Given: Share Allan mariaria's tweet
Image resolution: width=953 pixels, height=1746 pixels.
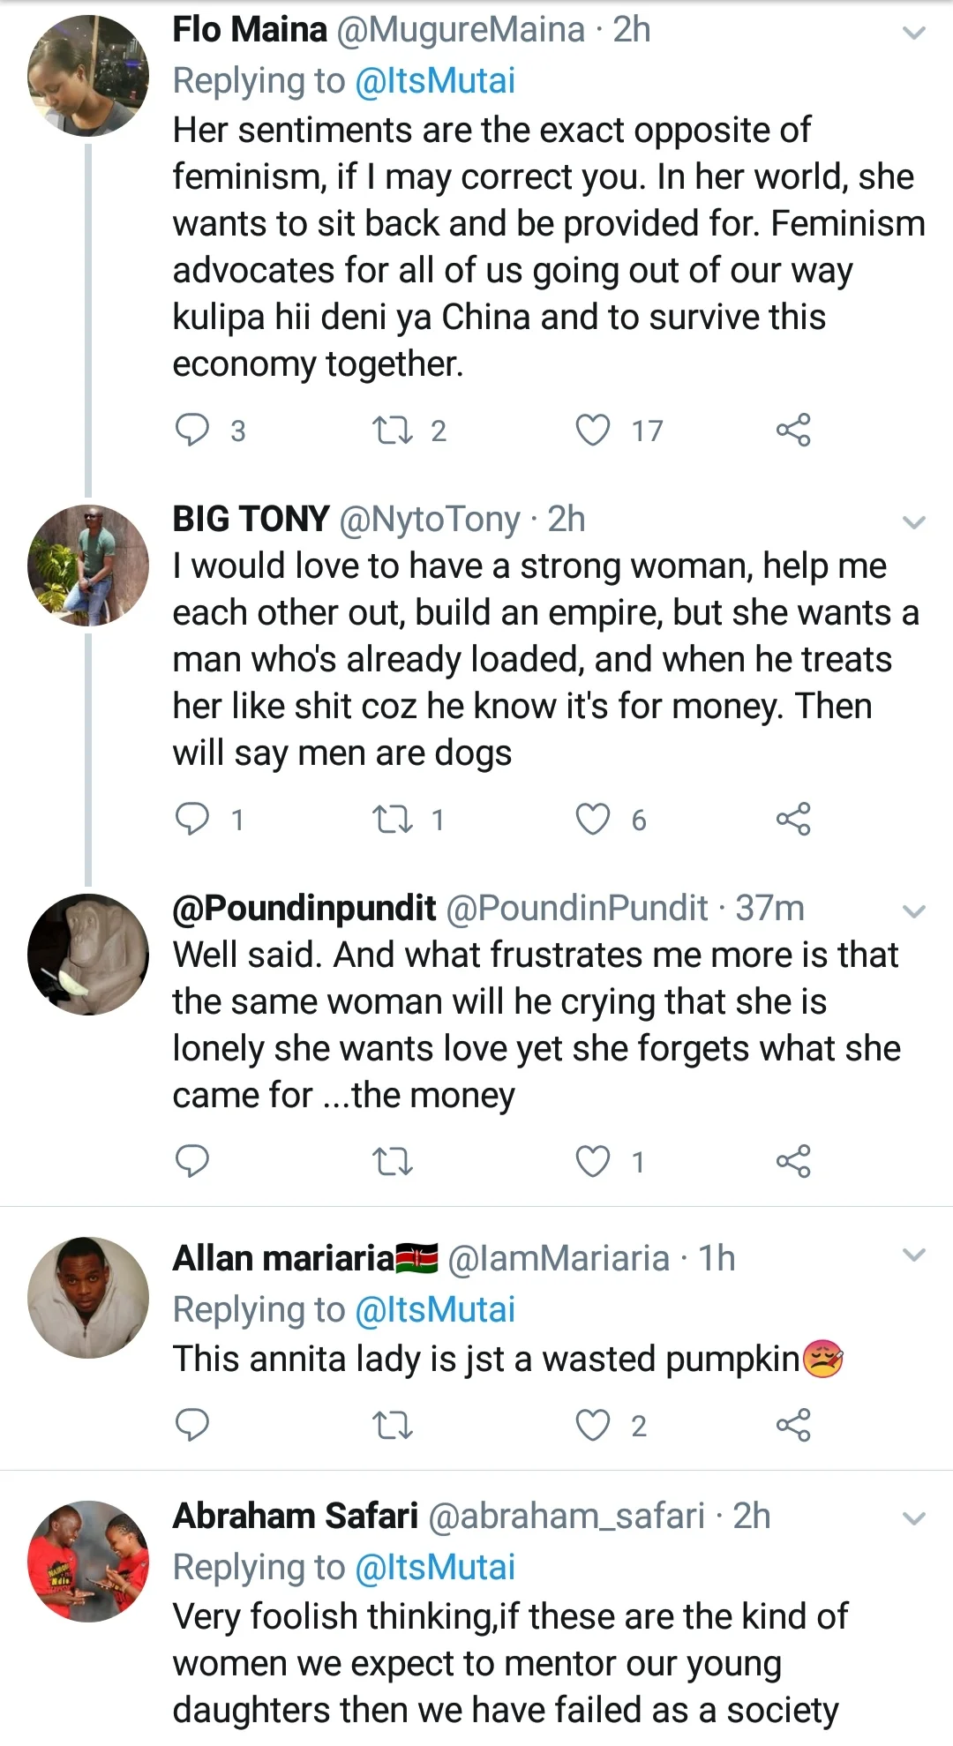Looking at the screenshot, I should tap(792, 1425).
